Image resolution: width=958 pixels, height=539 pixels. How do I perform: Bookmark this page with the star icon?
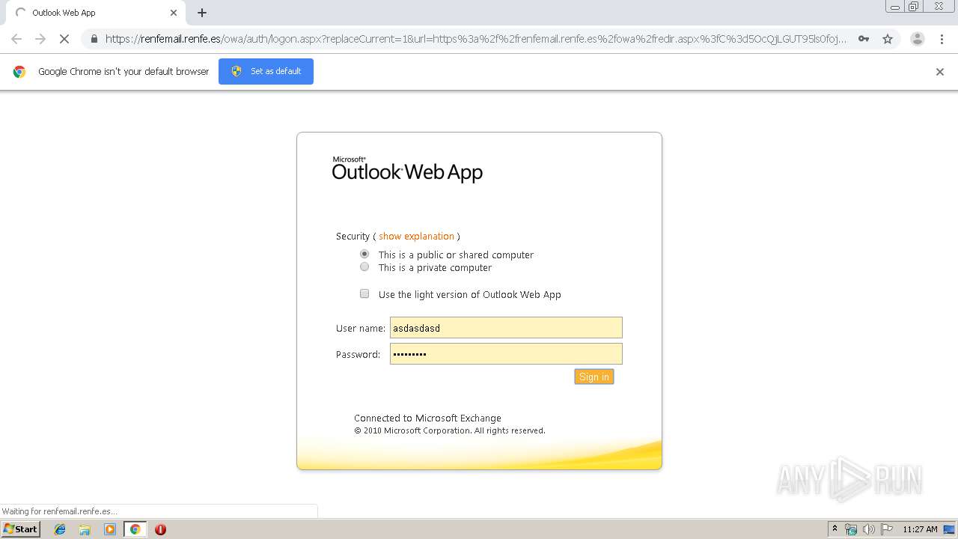coord(888,39)
